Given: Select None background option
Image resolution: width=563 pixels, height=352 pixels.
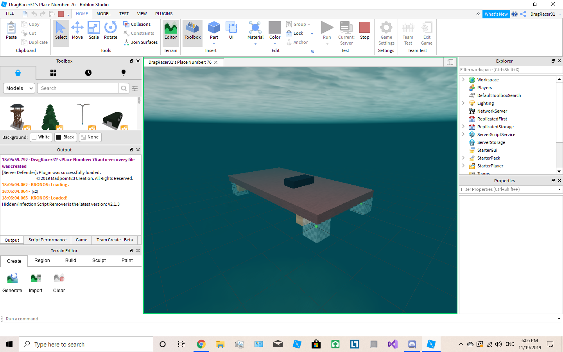Looking at the screenshot, I should pos(90,137).
